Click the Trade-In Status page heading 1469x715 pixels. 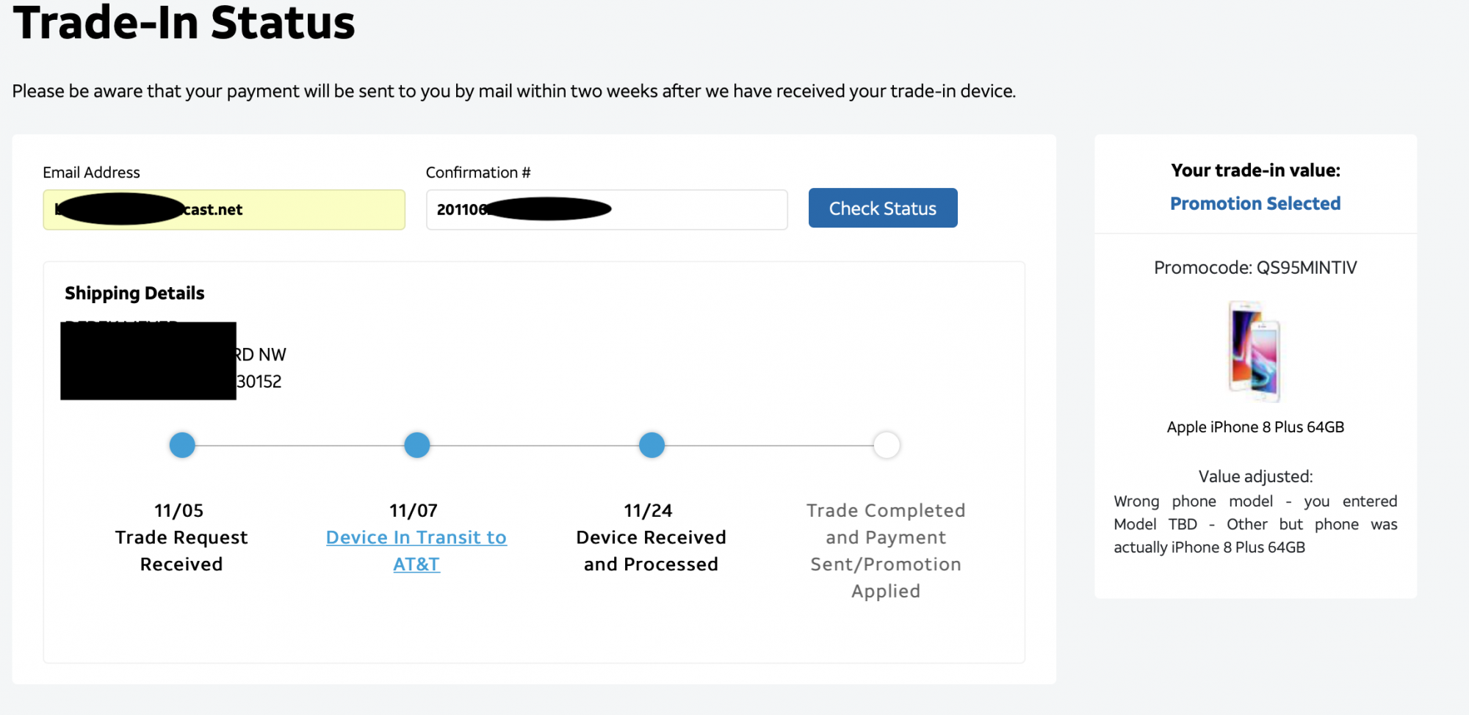tap(184, 22)
